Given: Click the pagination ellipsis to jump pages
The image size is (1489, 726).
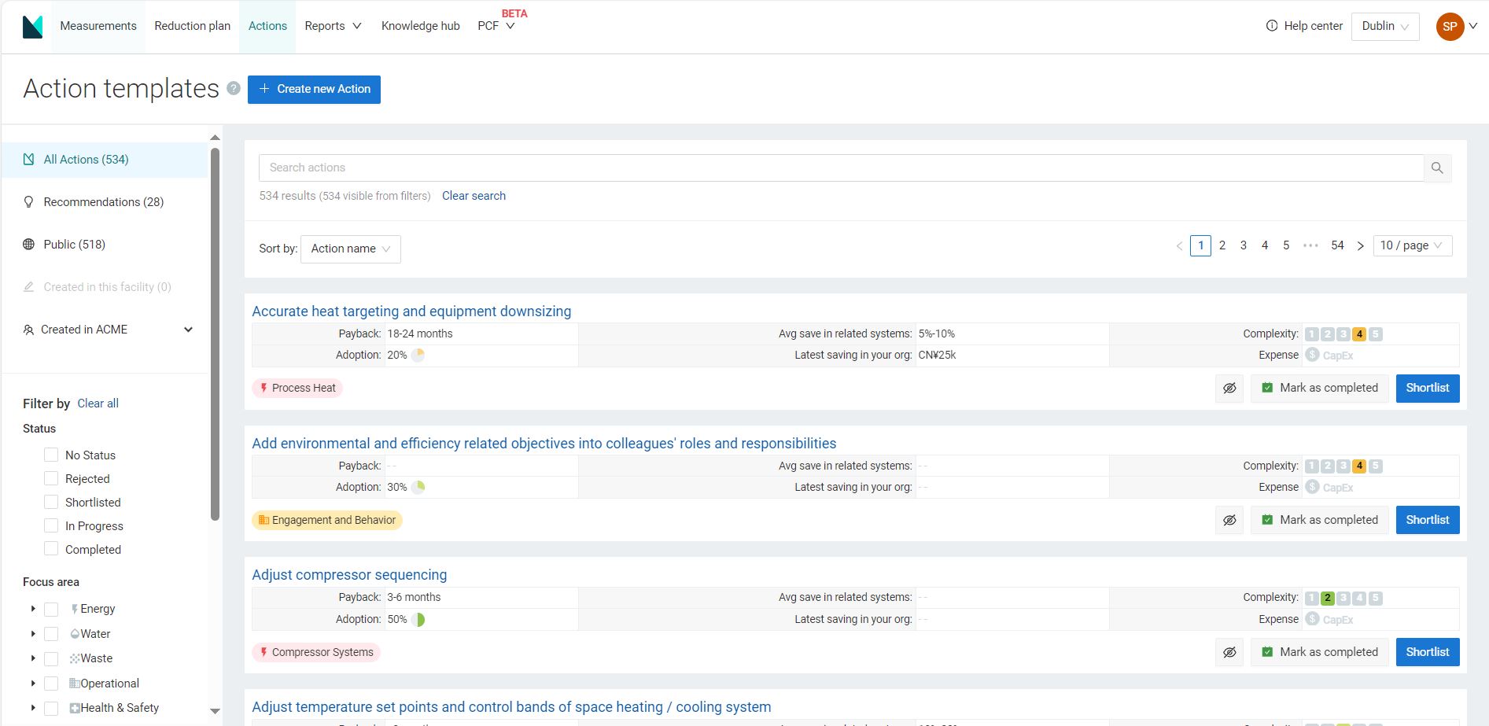Looking at the screenshot, I should 1310,245.
